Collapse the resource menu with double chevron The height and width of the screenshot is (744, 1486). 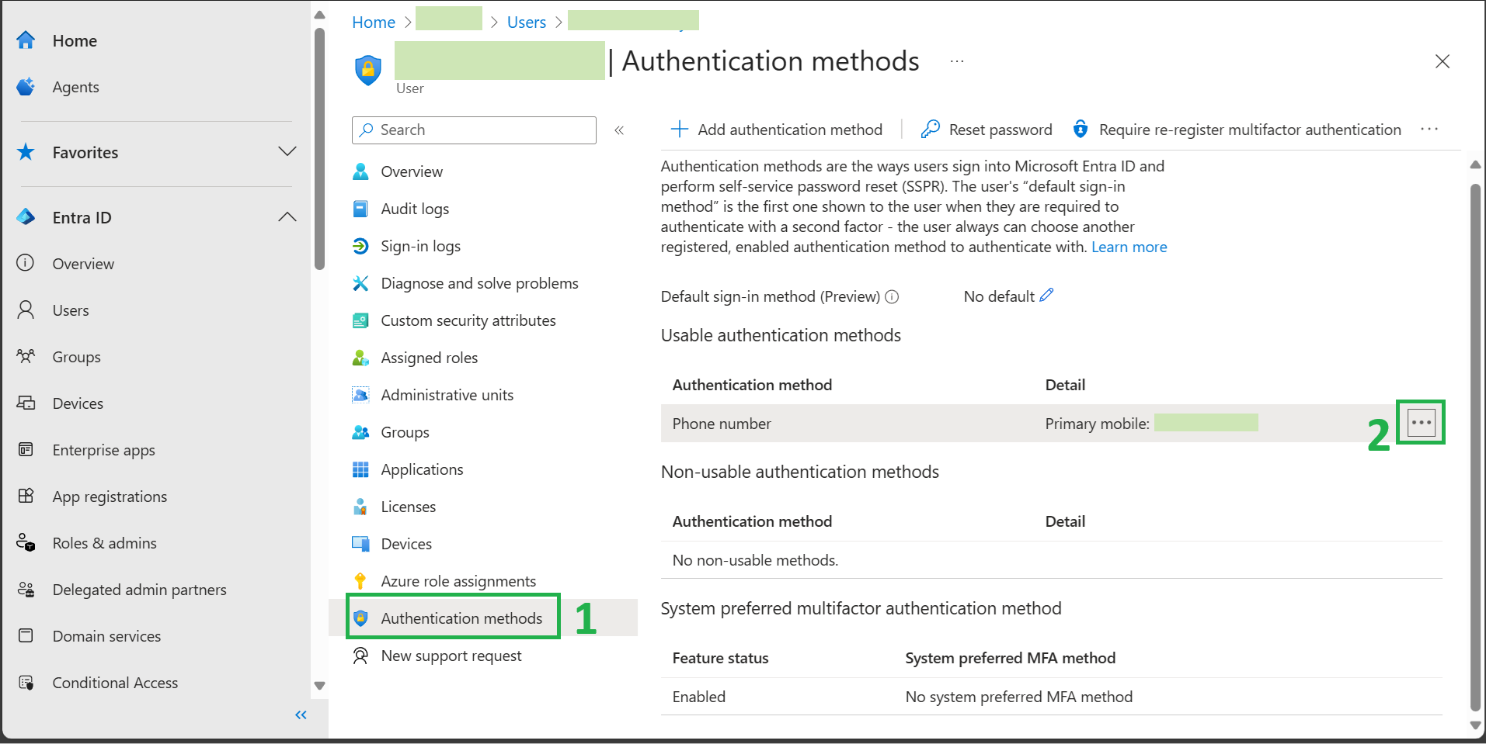[619, 130]
